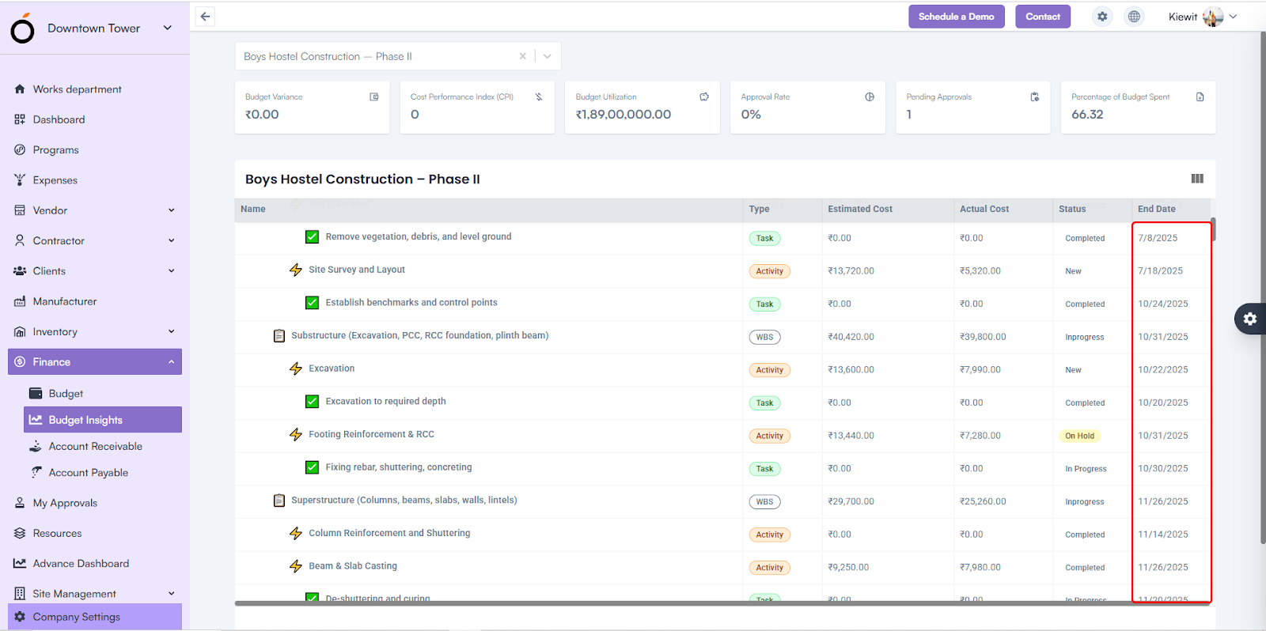Viewport: 1266px width, 631px height.
Task: Click the Beam & Slab Casting lightning icon
Action: [296, 567]
